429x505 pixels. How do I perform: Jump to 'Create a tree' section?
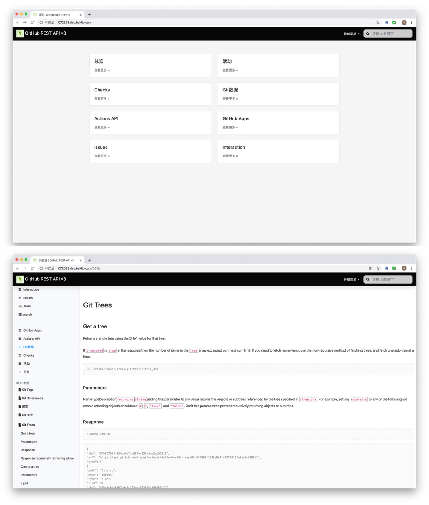coord(30,467)
